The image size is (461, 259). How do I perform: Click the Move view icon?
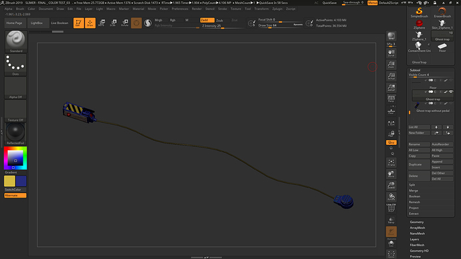(x=391, y=174)
